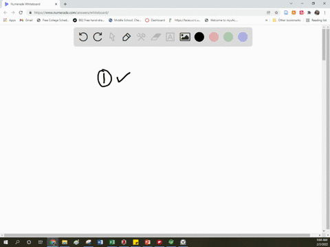
Task: Open the Windows Start menu
Action: tap(5, 242)
